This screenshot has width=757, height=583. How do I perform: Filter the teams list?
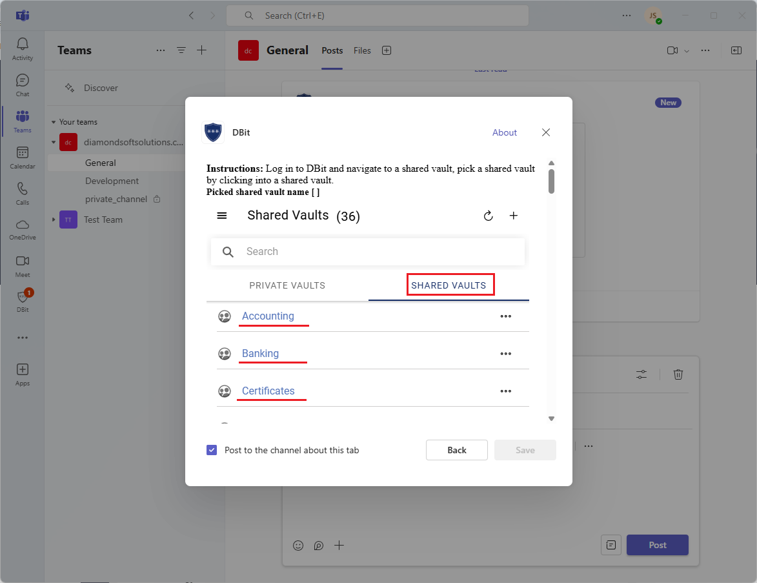181,50
